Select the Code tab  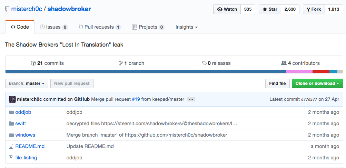click(x=20, y=27)
